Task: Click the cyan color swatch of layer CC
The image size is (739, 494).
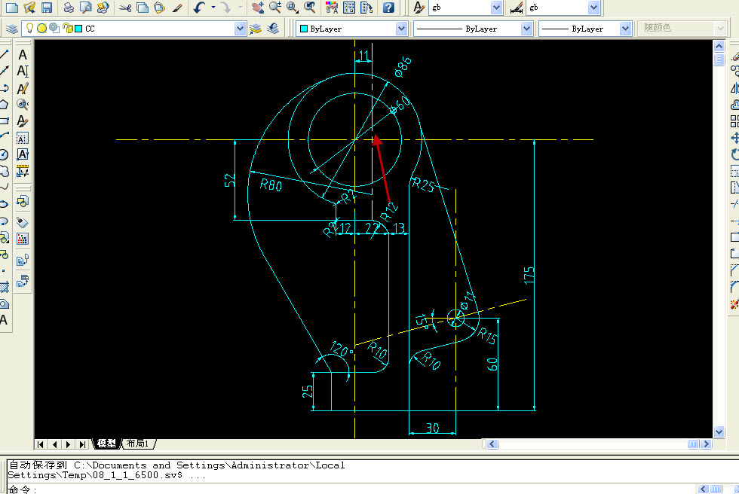Action: (78, 29)
